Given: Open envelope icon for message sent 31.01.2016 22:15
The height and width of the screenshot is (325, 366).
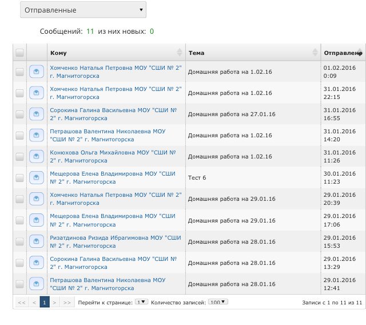Looking at the screenshot, I should click(37, 93).
